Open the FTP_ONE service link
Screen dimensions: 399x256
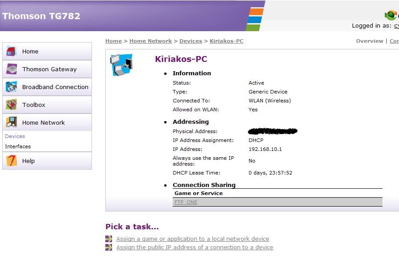pos(186,202)
